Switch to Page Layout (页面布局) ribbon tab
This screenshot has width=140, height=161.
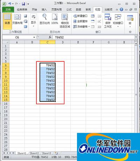(x=57, y=9)
